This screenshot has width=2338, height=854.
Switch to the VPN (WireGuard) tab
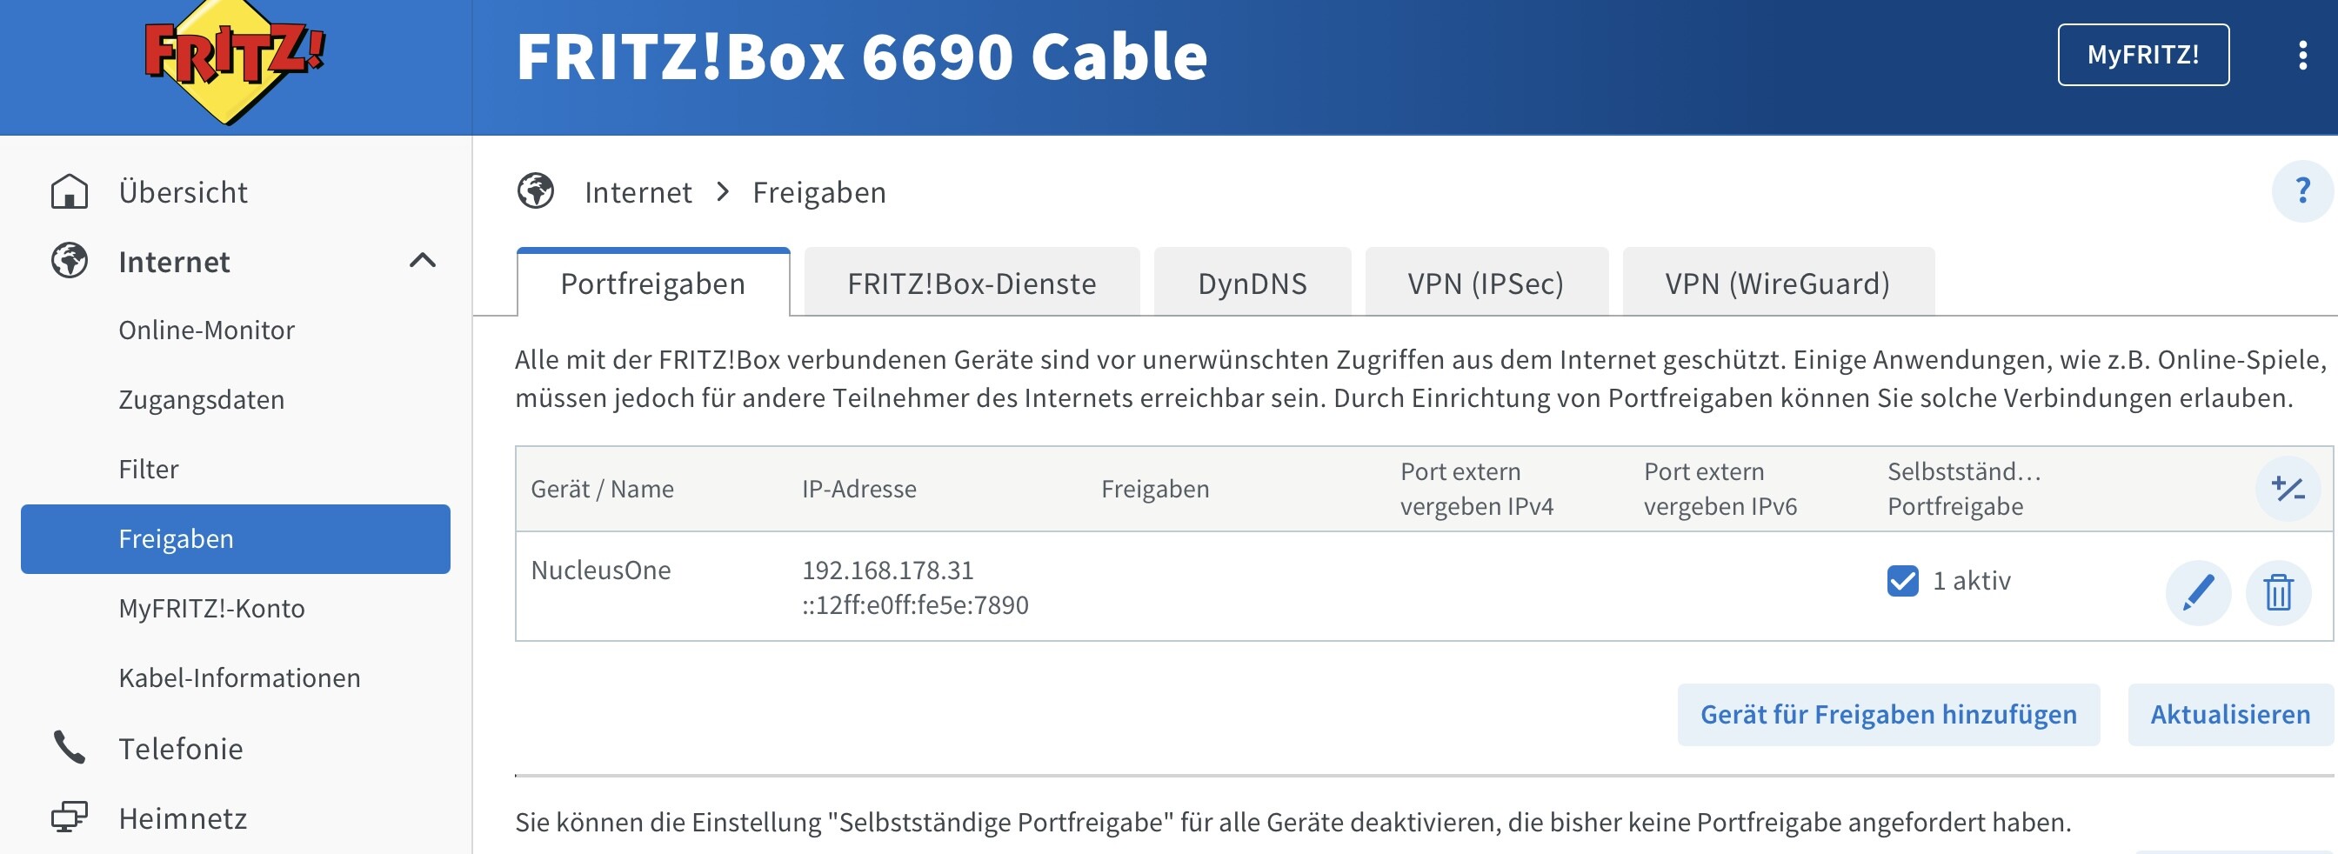coord(1778,284)
